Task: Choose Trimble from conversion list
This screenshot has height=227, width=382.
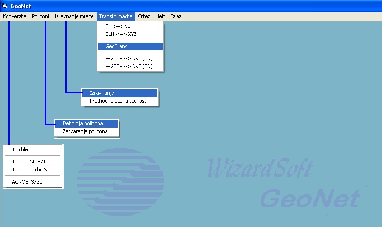Action: pyautogui.click(x=20, y=149)
